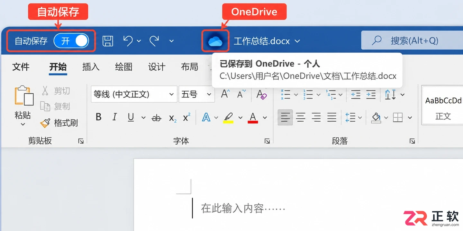Toggle italic formatting

114,117
